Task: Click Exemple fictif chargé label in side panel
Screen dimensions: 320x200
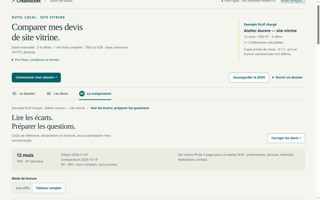Action: (260, 24)
